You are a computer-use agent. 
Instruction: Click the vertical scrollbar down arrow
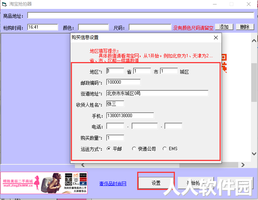coord(254,154)
